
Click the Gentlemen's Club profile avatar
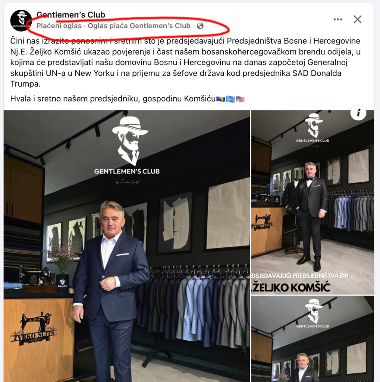click(21, 20)
